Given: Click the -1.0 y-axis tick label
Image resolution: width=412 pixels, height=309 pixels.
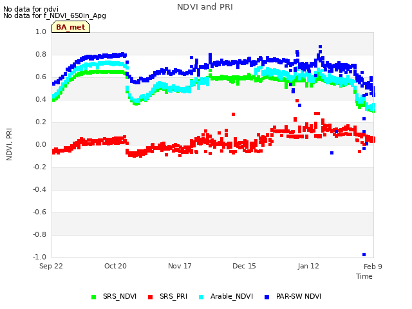Looking at the screenshot, I should [39, 257].
